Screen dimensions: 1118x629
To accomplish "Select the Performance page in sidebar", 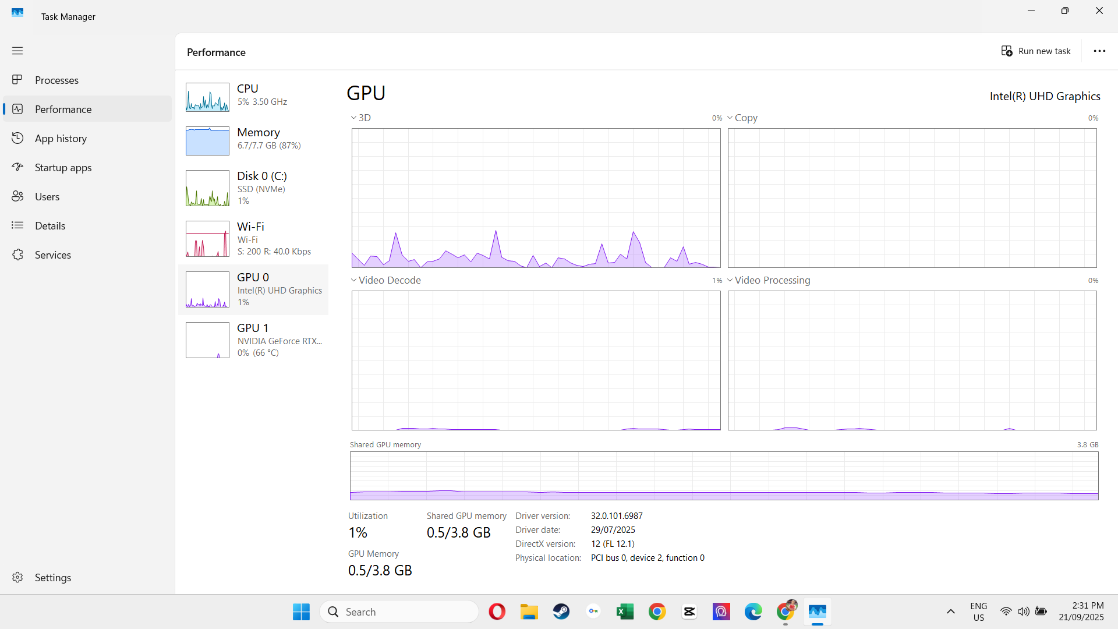I will coord(63,109).
